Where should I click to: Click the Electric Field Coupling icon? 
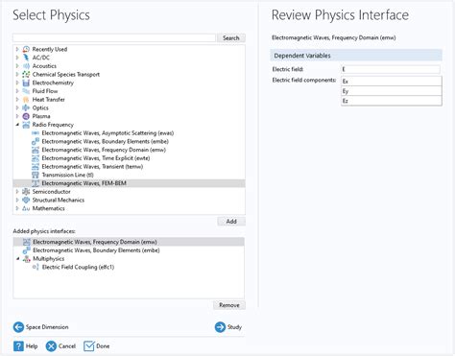[36, 267]
